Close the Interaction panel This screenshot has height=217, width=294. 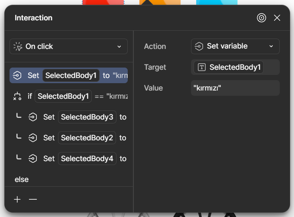pos(277,18)
